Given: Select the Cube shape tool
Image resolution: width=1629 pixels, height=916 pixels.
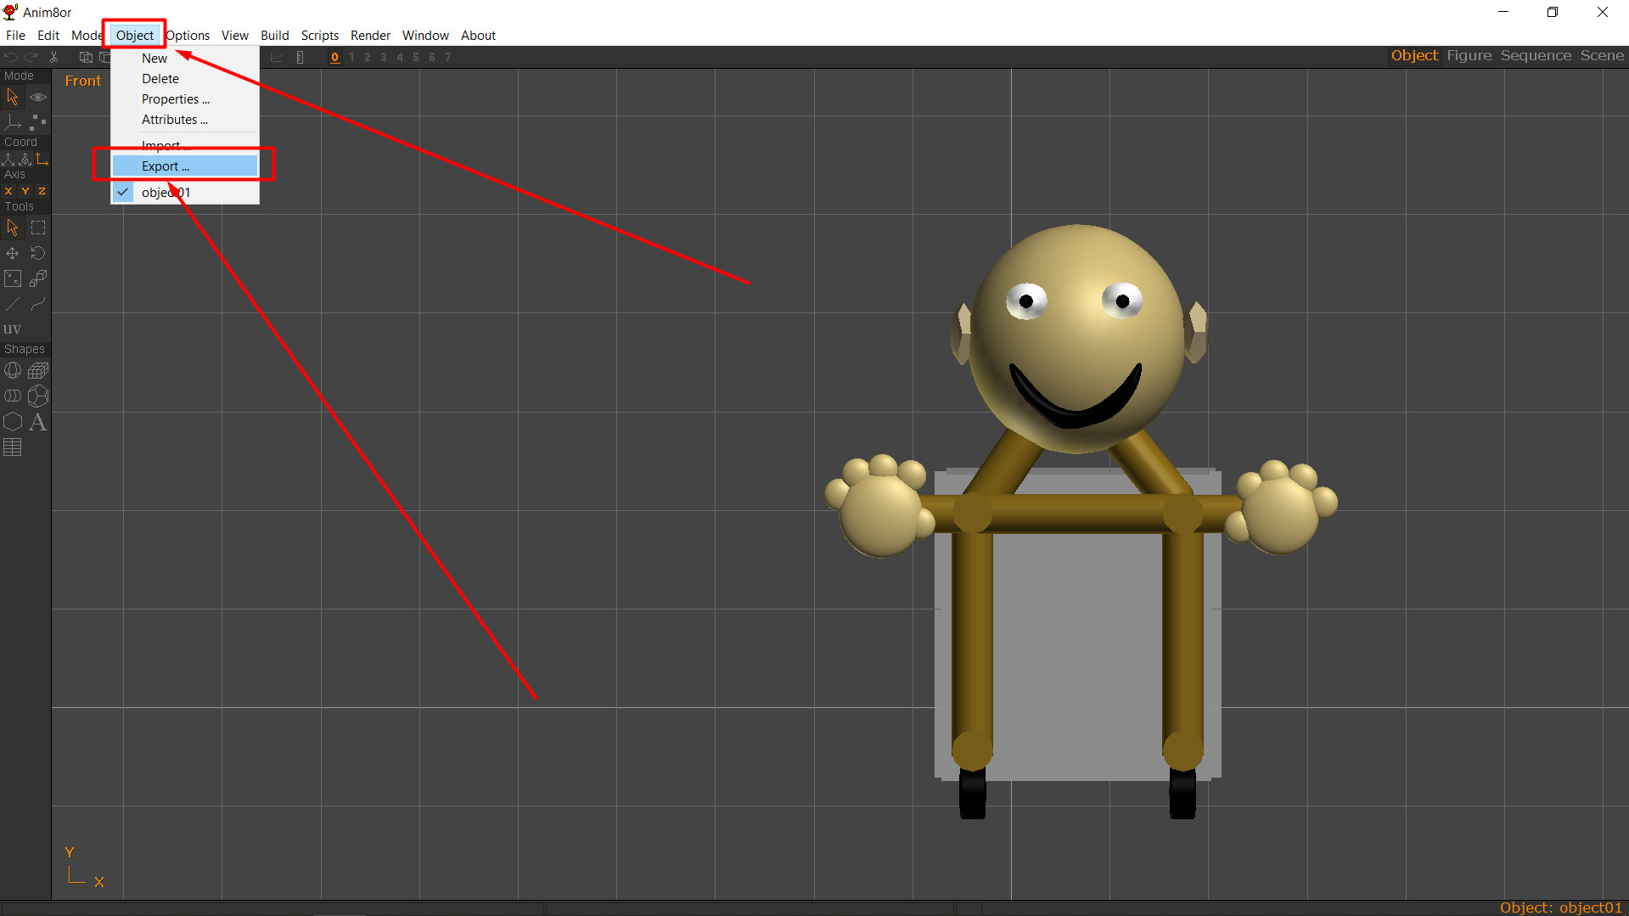Looking at the screenshot, I should (38, 370).
